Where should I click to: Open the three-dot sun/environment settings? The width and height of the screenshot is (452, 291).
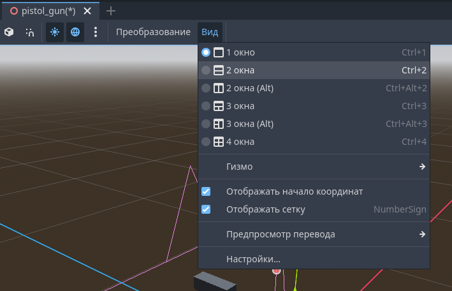[x=96, y=32]
